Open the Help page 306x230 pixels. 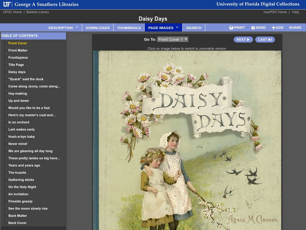[295, 11]
